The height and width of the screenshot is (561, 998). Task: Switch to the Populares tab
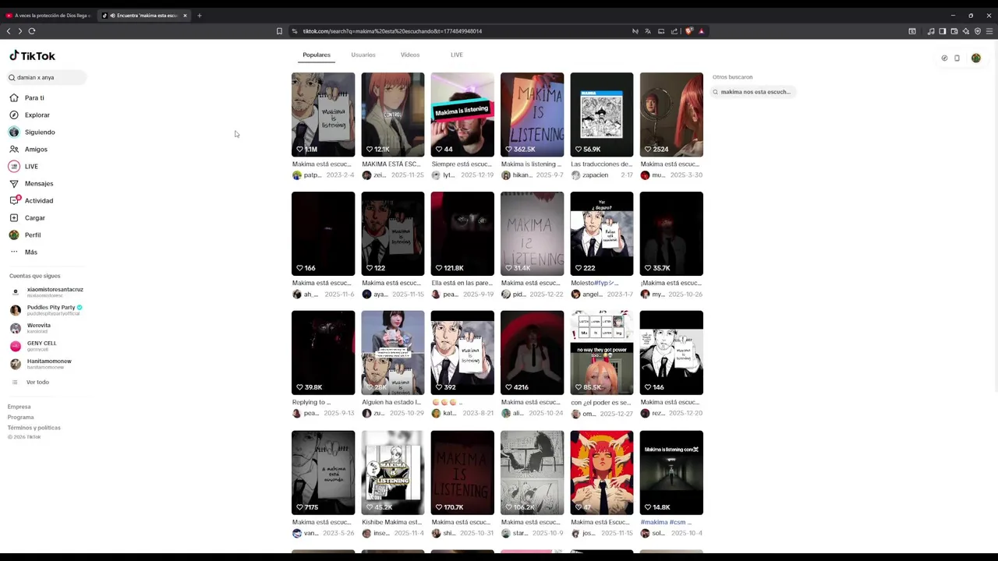click(317, 55)
